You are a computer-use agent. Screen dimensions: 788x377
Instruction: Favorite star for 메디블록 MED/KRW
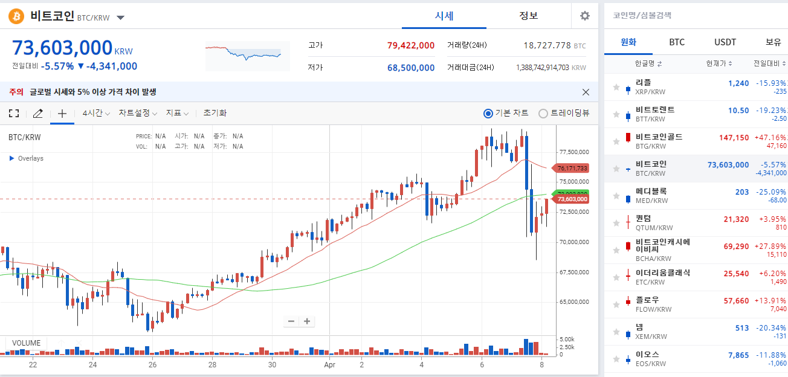(616, 196)
